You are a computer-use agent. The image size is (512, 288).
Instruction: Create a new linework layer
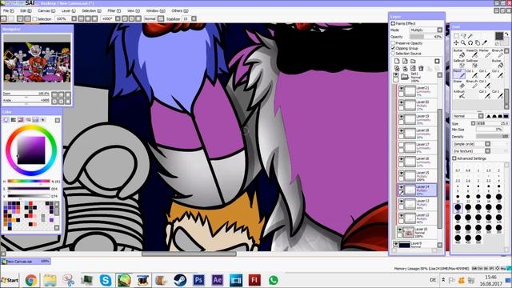click(405, 61)
